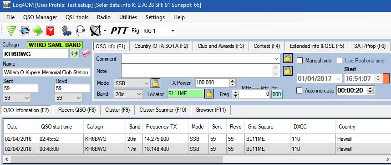391x165 pixels.
Task: Click the orange square next to Start time
Action: (x=386, y=78)
